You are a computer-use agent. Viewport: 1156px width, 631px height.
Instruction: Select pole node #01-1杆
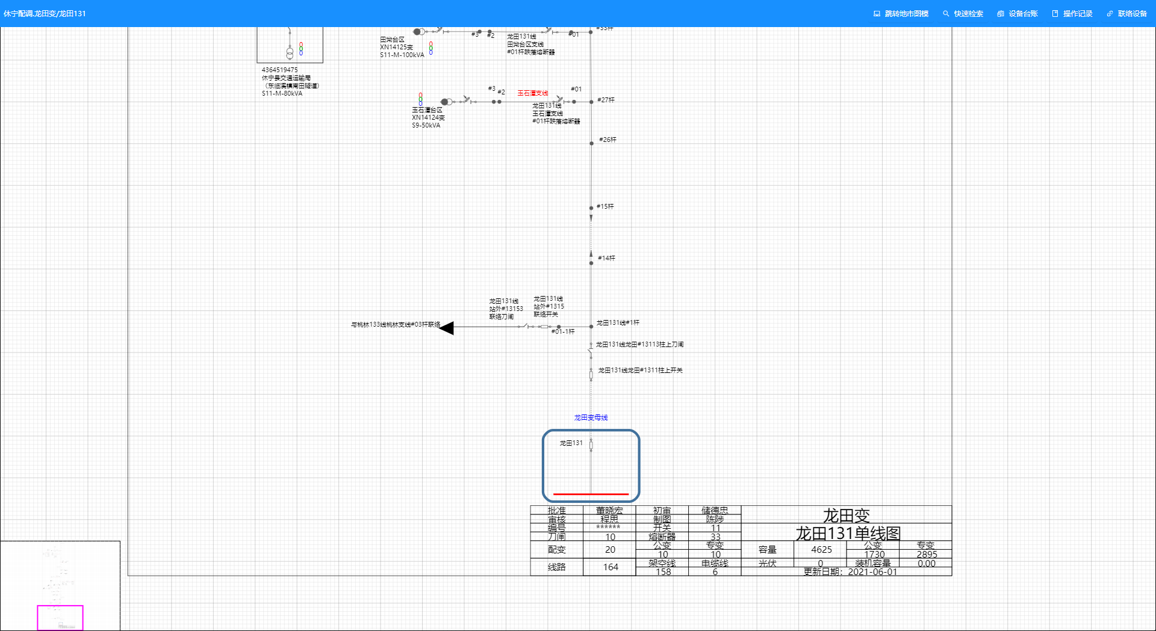(559, 327)
